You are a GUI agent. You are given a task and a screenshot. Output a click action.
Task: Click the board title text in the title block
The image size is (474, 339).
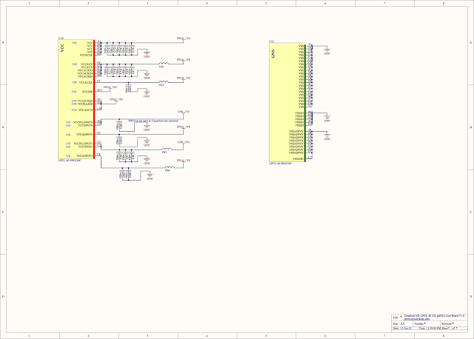point(434,316)
